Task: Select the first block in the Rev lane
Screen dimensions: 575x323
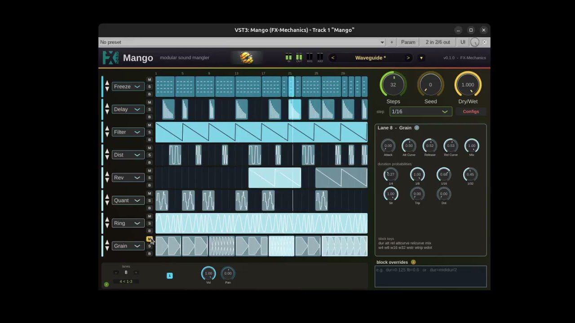Action: coord(275,178)
